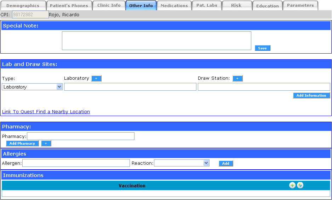Select the Risk tab
Image resolution: width=332 pixels, height=200 pixels.
tap(236, 6)
